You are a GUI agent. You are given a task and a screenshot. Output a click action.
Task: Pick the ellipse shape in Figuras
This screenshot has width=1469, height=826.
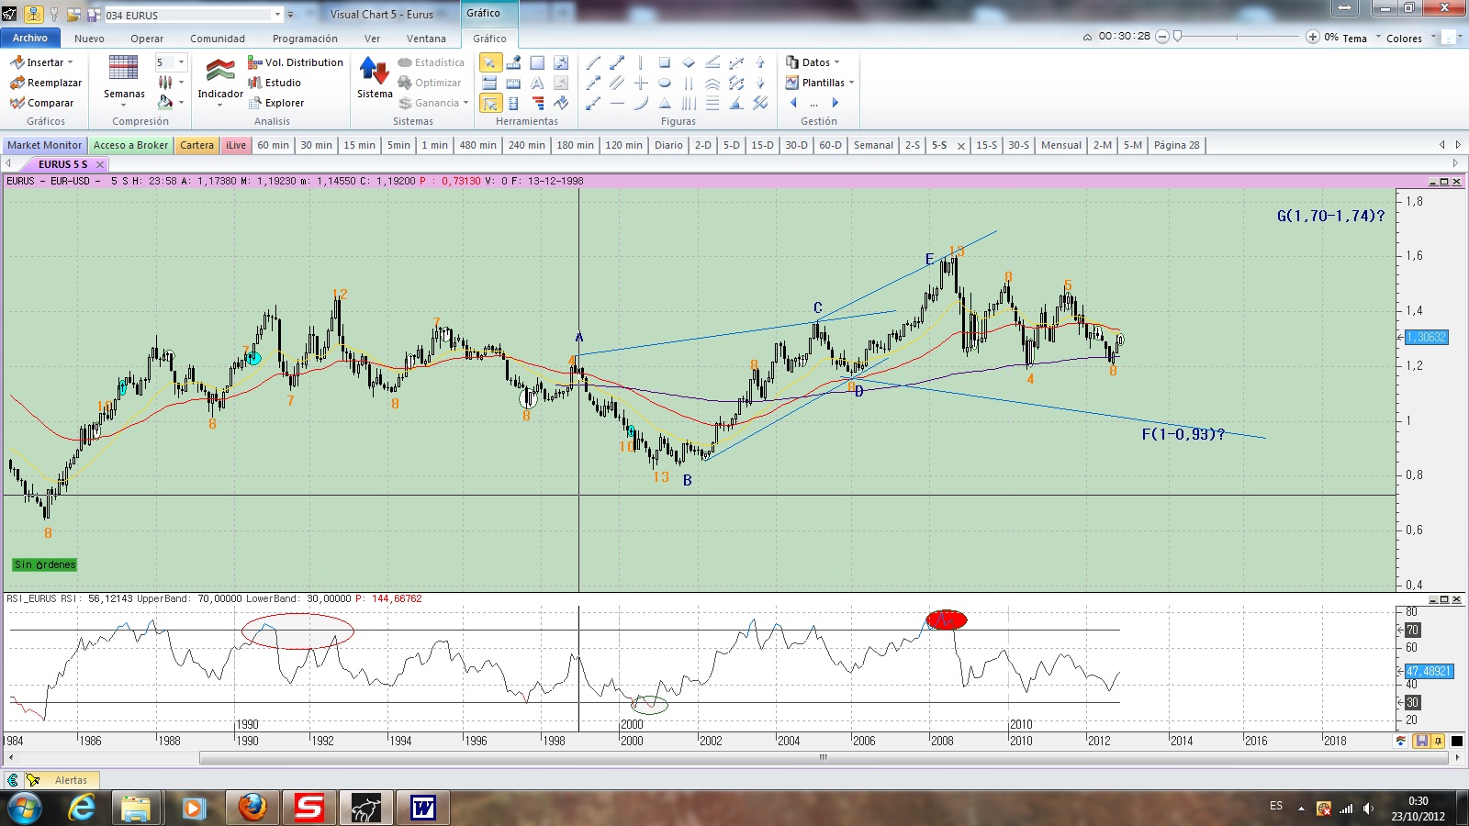pos(665,83)
